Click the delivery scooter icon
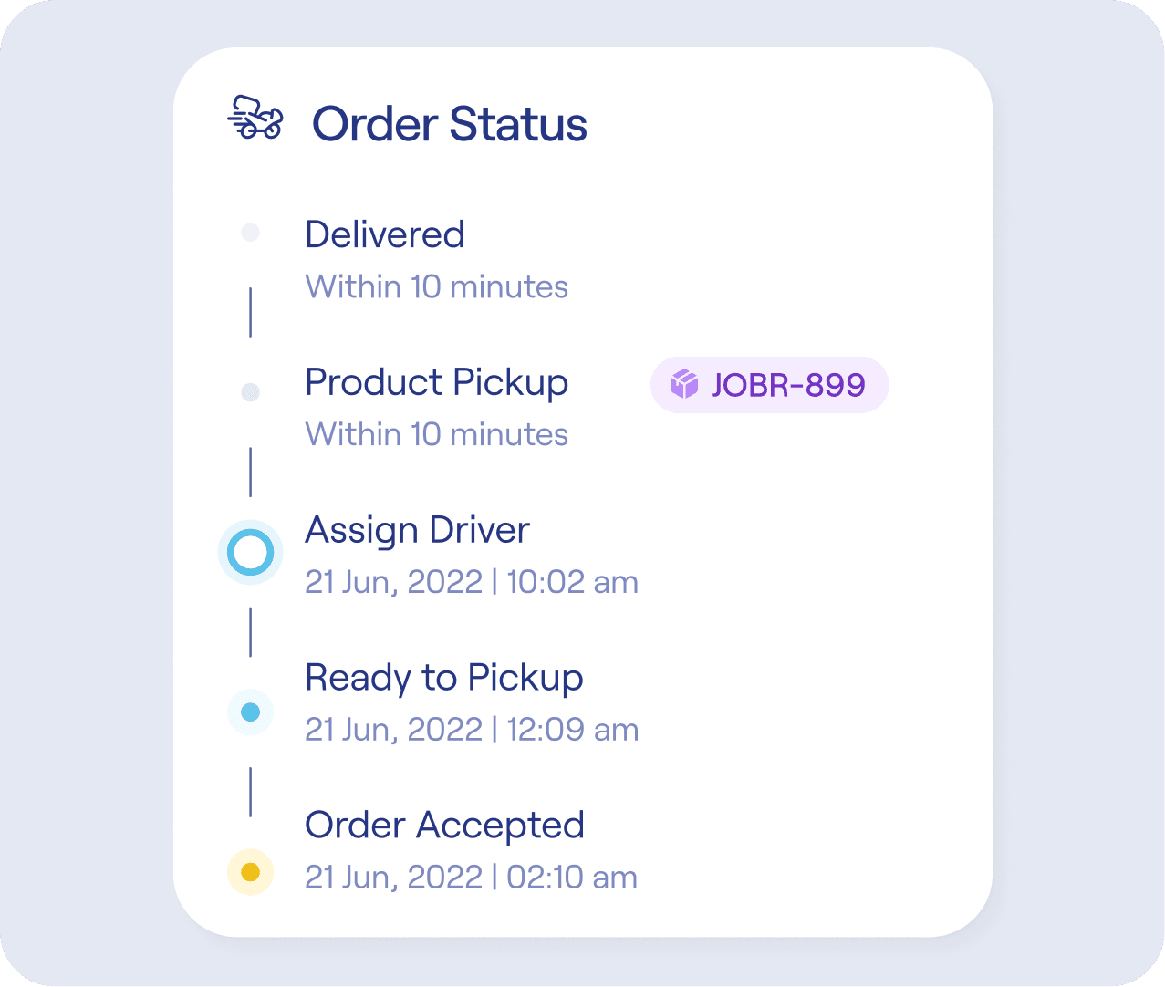1165x987 pixels. [x=255, y=118]
